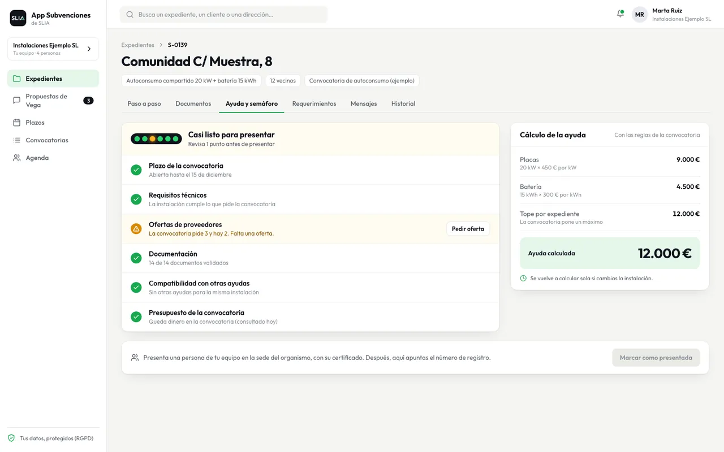Click the people icon in the presentation bar
The height and width of the screenshot is (452, 724).
(135, 358)
